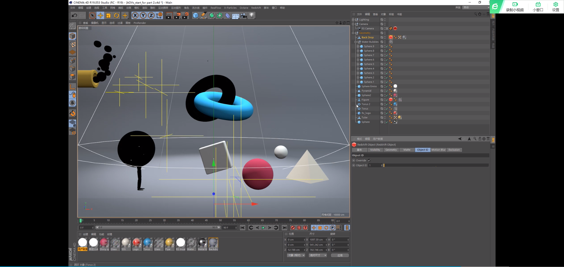Toggle the enable checkmark for Pyramid object
Screen dimensions: 564x267
[386, 91]
